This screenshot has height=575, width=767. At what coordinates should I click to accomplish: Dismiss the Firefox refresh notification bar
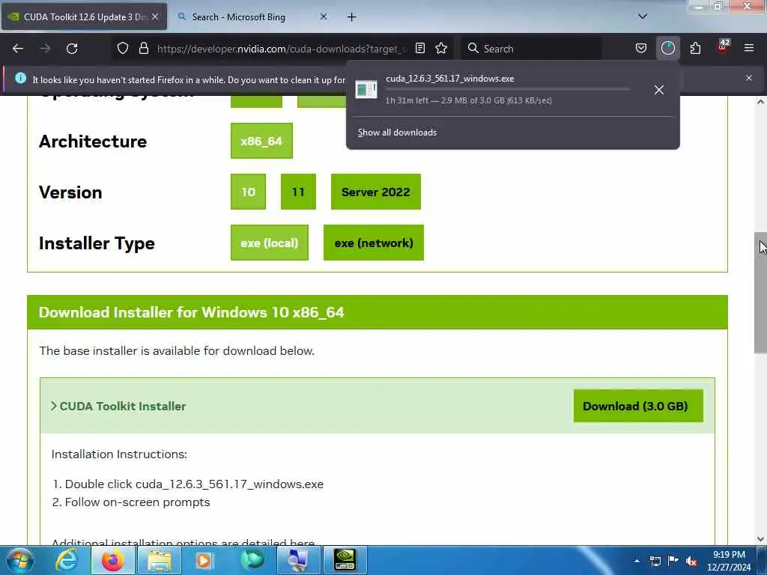749,78
